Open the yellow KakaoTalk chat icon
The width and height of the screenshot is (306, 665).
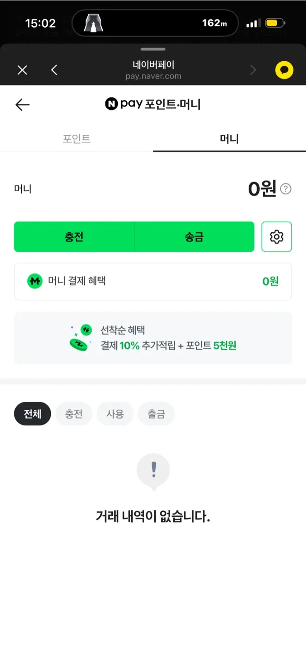(284, 70)
